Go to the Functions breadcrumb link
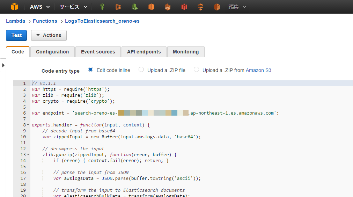The height and width of the screenshot is (197, 353). pos(45,21)
